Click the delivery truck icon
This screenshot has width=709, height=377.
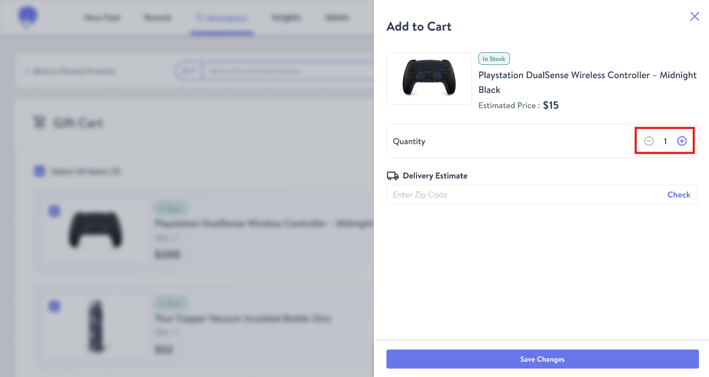point(392,176)
